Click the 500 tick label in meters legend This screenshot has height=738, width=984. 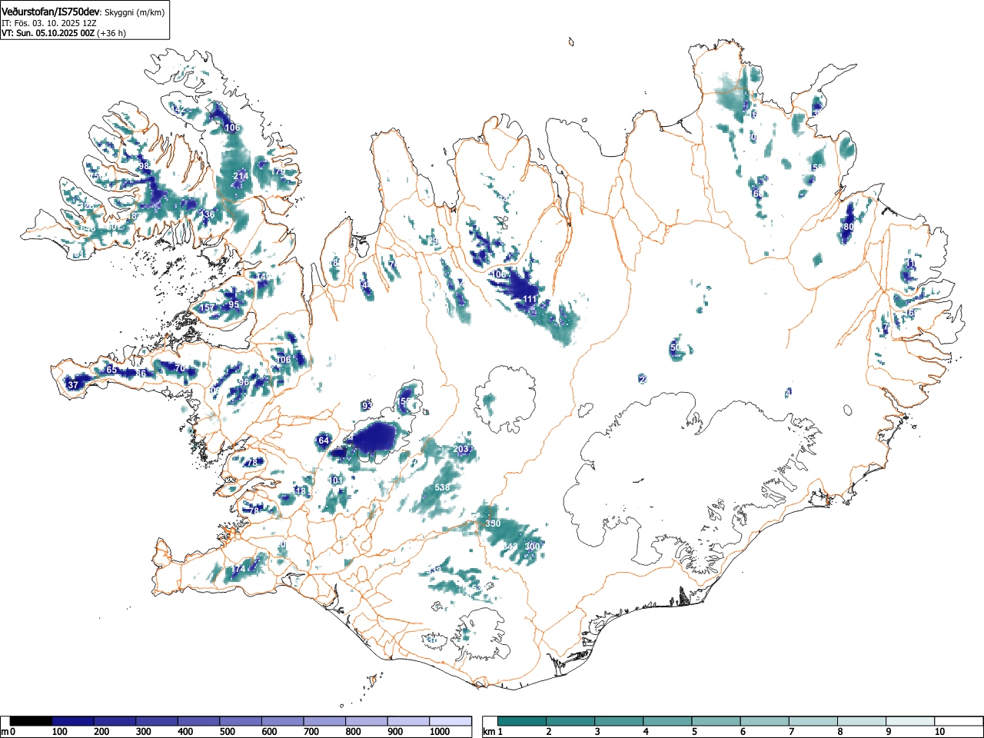point(228,732)
